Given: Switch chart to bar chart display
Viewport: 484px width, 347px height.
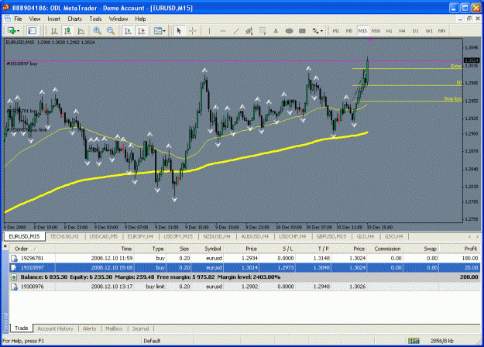Looking at the screenshot, I should pyautogui.click(x=54, y=31).
